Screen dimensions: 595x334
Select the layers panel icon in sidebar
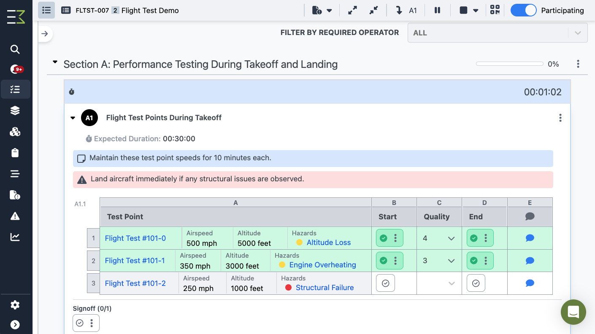(15, 110)
